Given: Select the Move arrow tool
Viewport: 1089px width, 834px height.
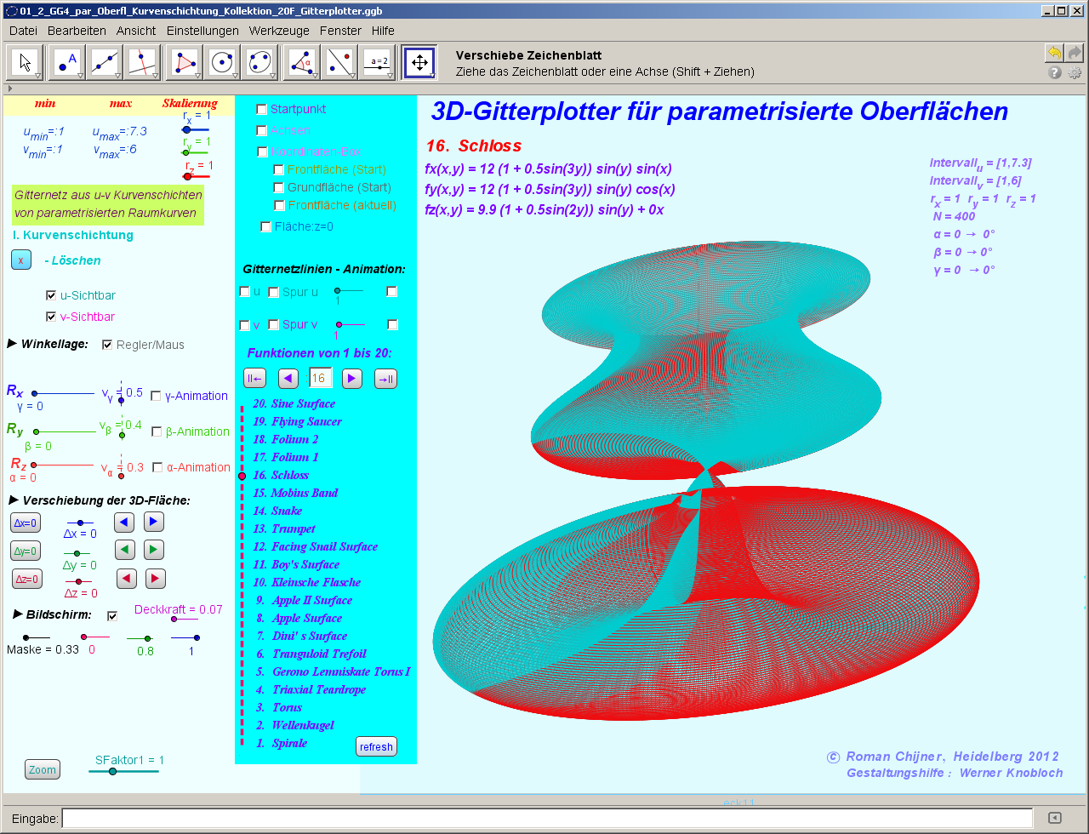Looking at the screenshot, I should [x=26, y=63].
